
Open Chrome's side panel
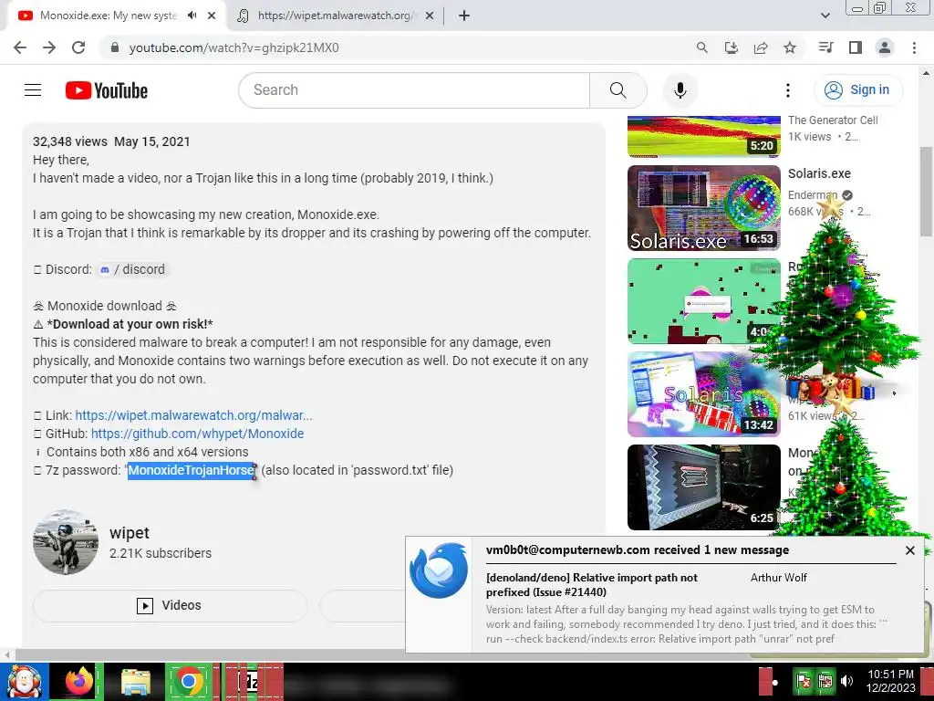856,47
